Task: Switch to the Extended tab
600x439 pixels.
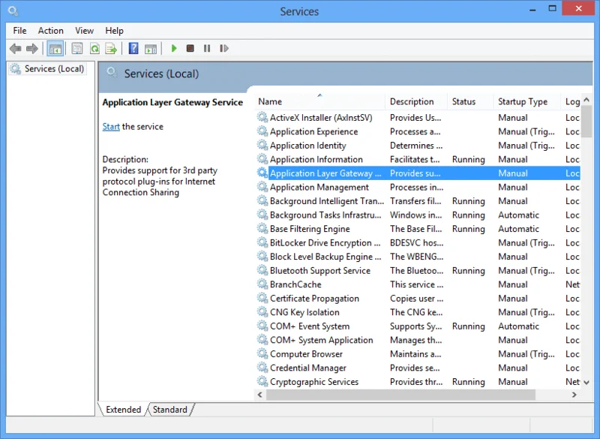Action: 123,410
